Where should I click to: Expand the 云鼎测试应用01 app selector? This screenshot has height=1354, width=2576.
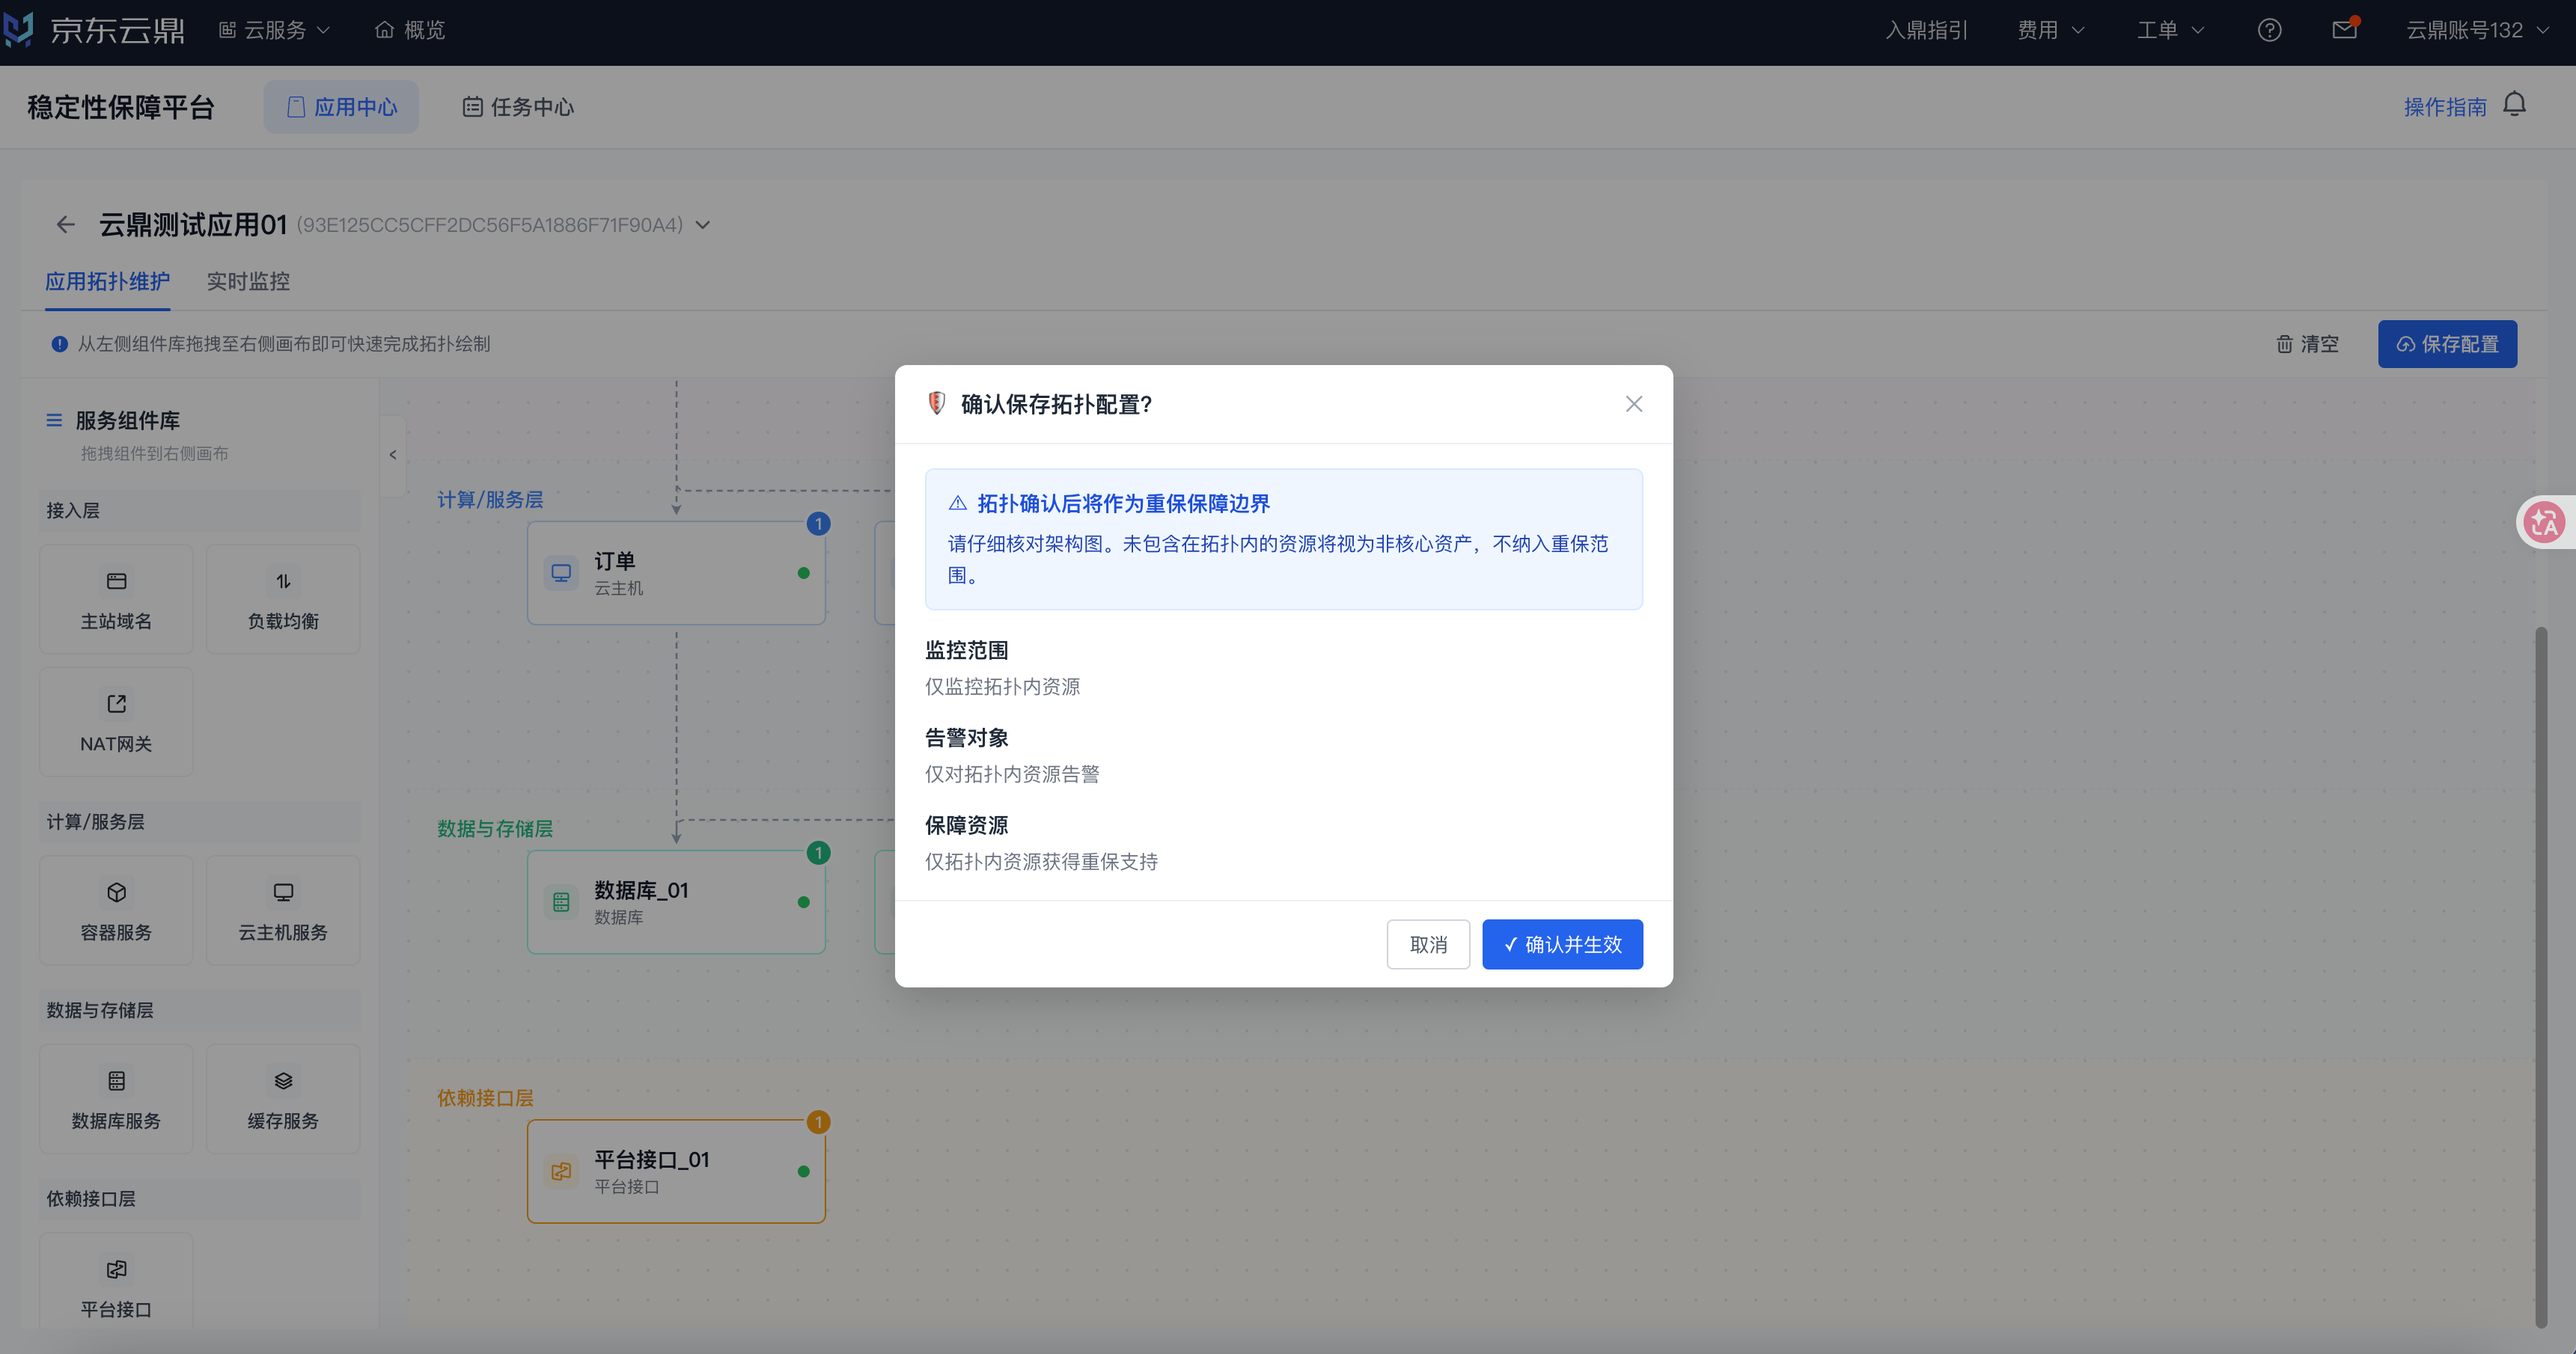tap(702, 225)
